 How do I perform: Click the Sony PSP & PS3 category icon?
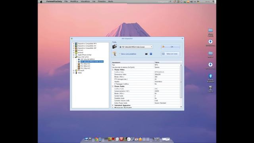(76, 57)
